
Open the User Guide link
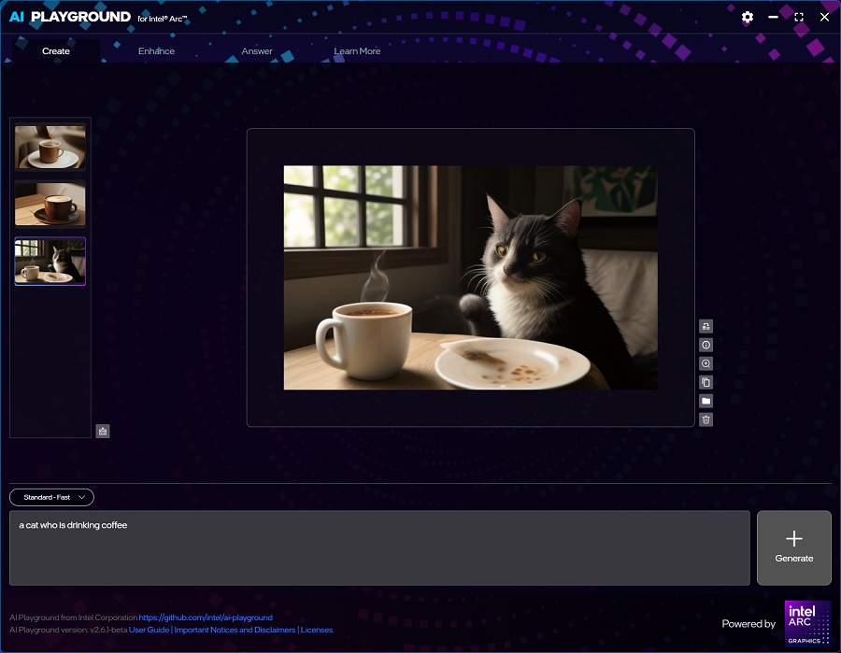[149, 630]
